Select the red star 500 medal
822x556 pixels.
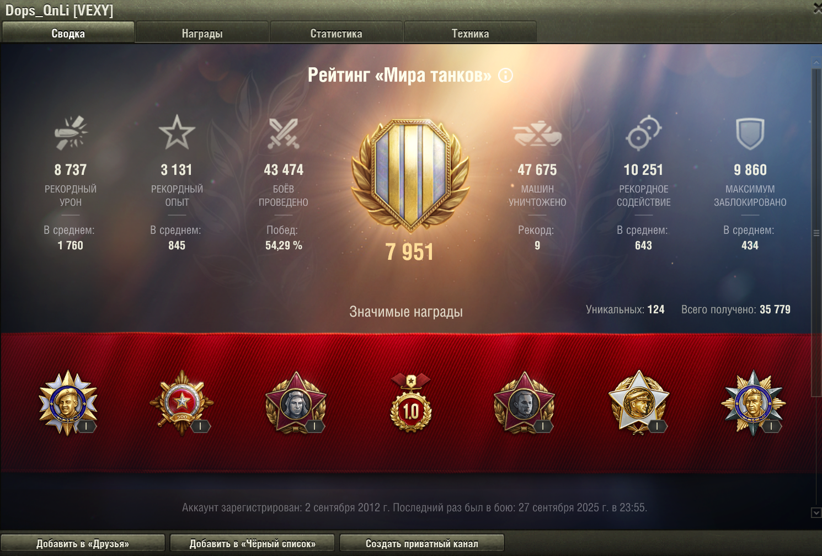182,403
